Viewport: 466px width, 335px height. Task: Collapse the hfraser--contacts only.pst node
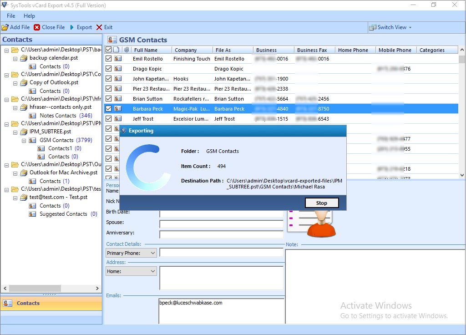[15, 108]
